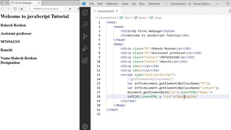The width and height of the screenshot is (231, 130).
Task: Click '9876543210' in the webpage
Action: pyautogui.click(x=10, y=42)
